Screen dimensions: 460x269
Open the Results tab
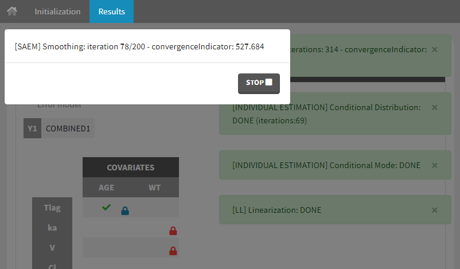click(x=111, y=11)
